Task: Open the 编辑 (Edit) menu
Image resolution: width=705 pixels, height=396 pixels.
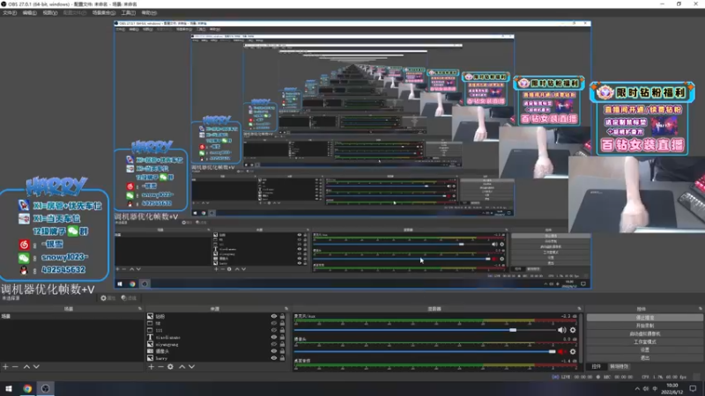Action: tap(29, 13)
